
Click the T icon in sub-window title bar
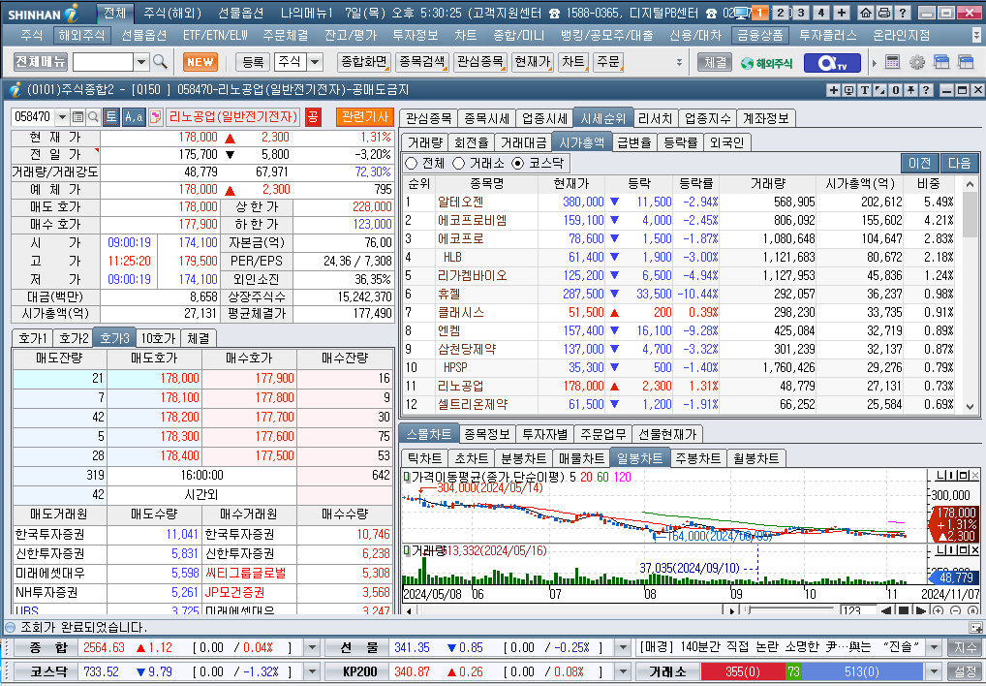coord(865,90)
